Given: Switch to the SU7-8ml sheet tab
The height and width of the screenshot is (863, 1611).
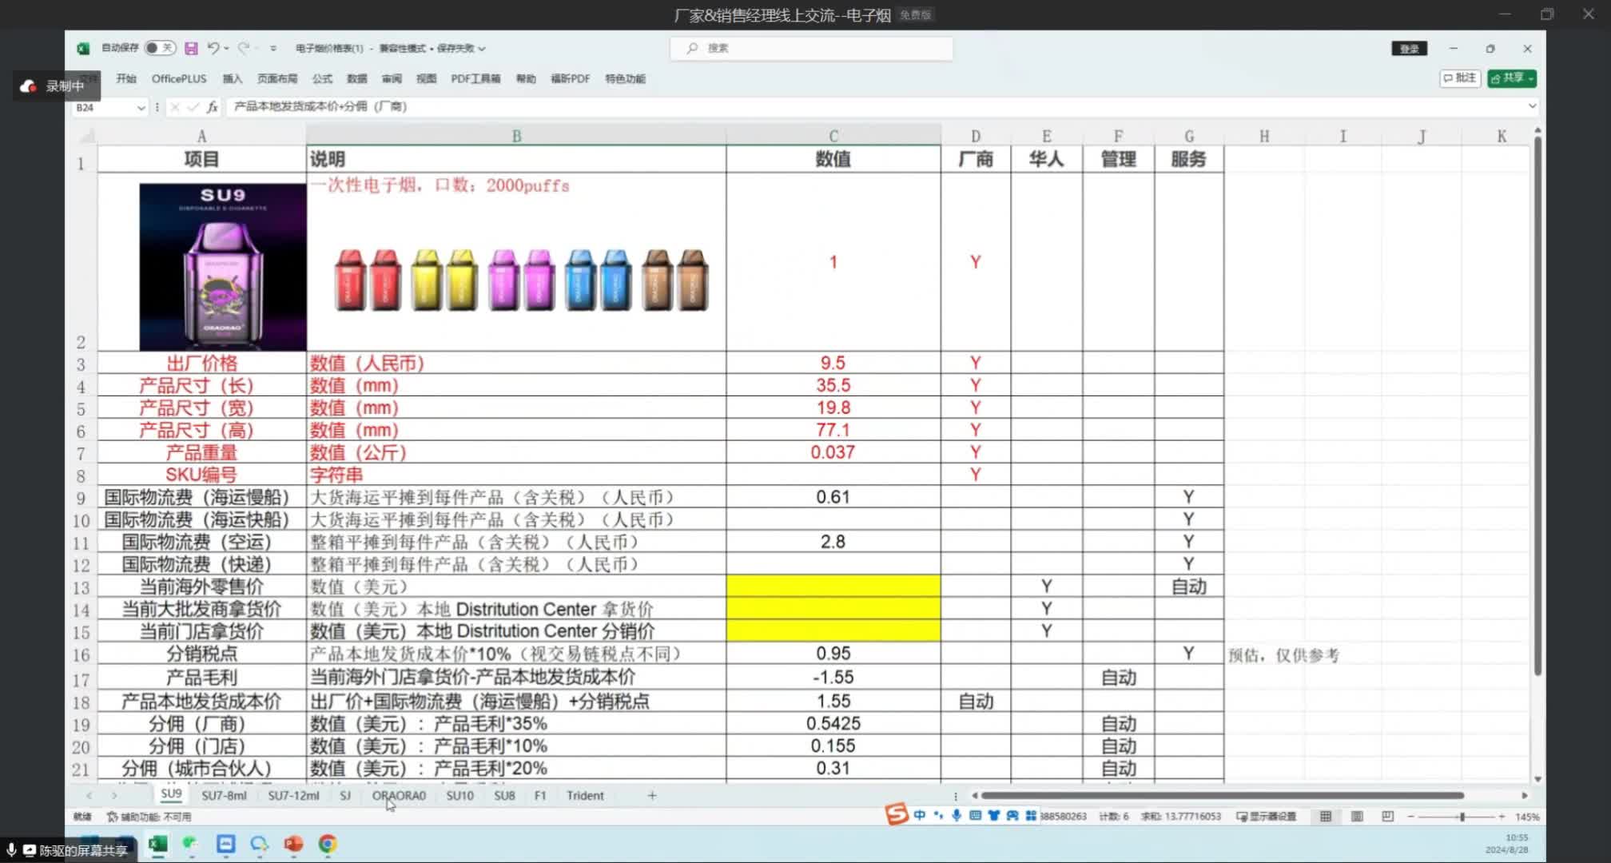Looking at the screenshot, I should pos(224,796).
